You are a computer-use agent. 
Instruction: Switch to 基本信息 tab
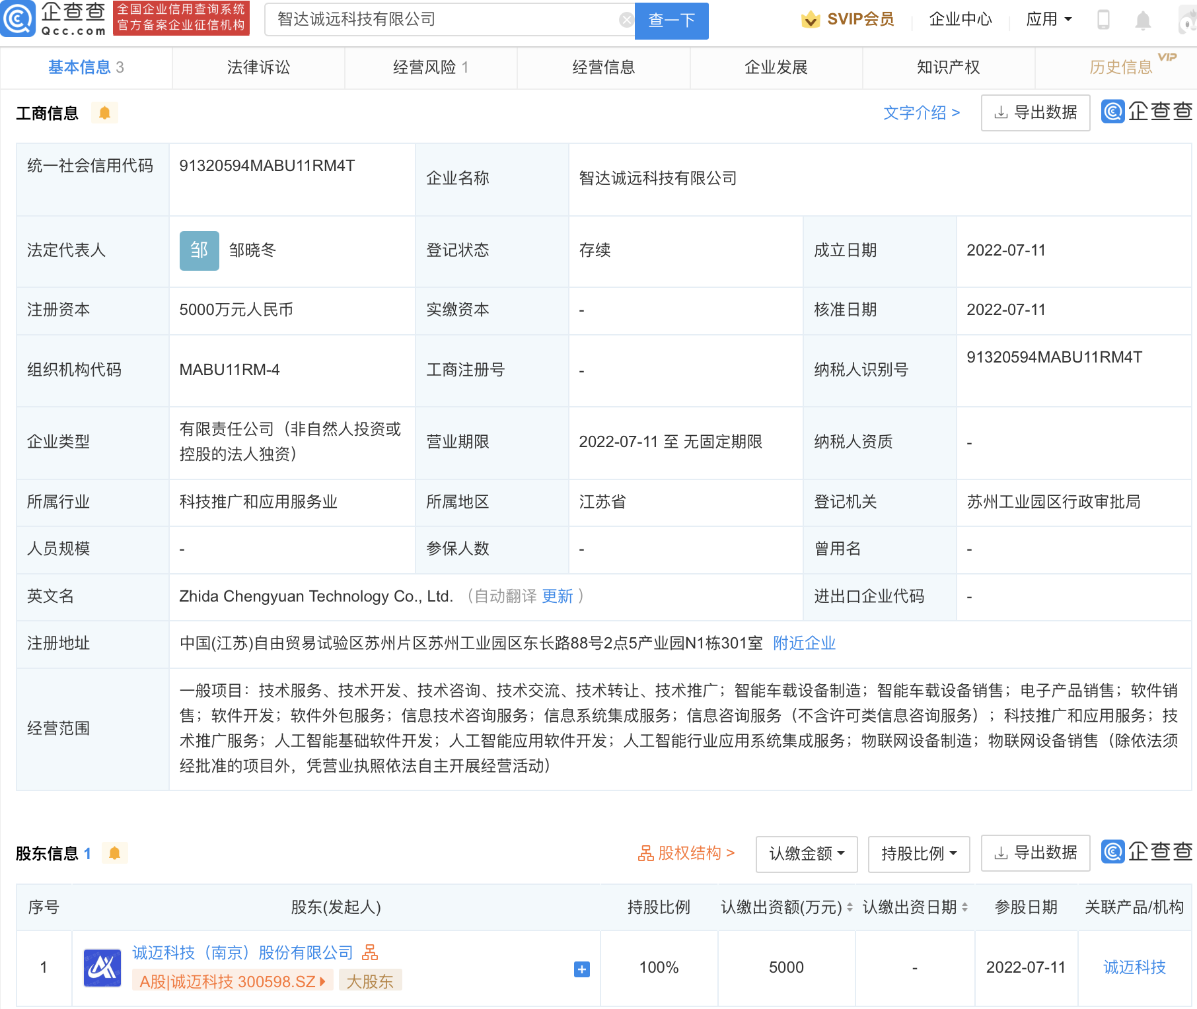point(86,67)
